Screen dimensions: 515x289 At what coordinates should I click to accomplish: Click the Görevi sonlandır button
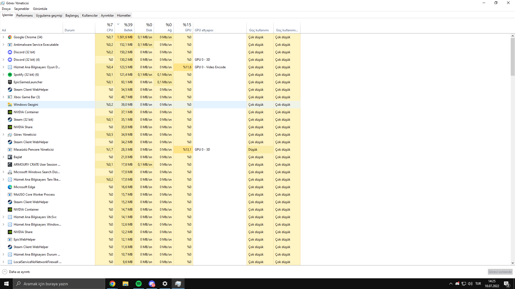click(500, 272)
